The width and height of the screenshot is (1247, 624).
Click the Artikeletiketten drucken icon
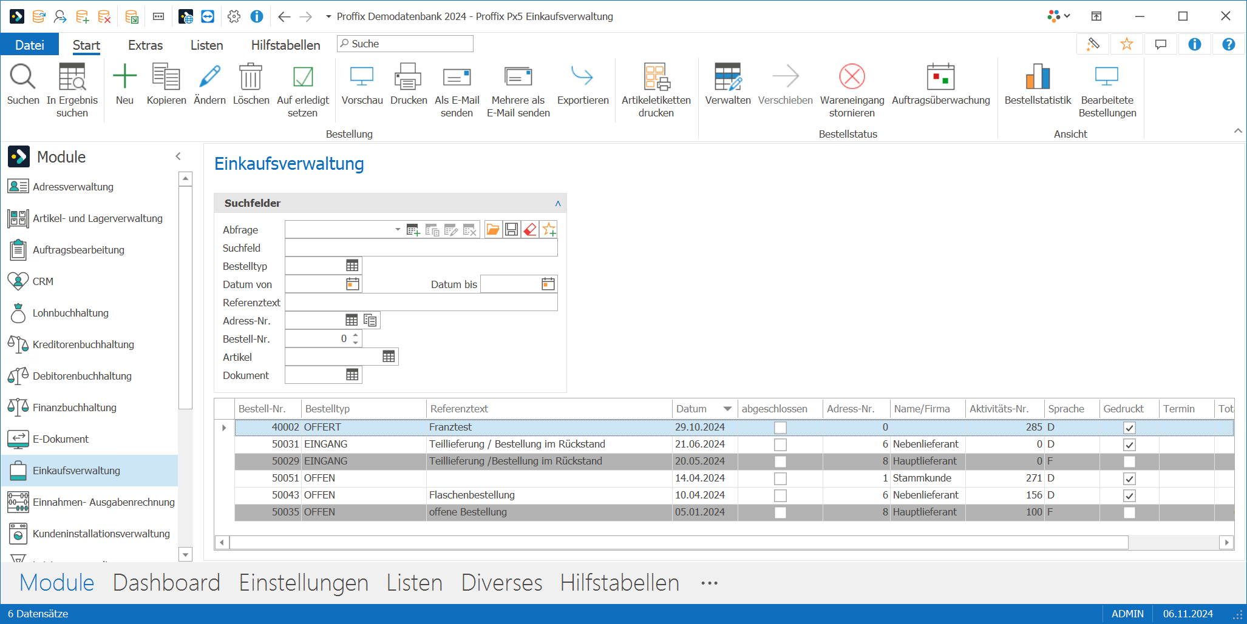coord(656,77)
